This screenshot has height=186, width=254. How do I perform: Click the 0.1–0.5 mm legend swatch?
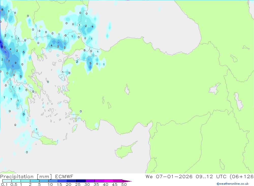(x=7, y=181)
